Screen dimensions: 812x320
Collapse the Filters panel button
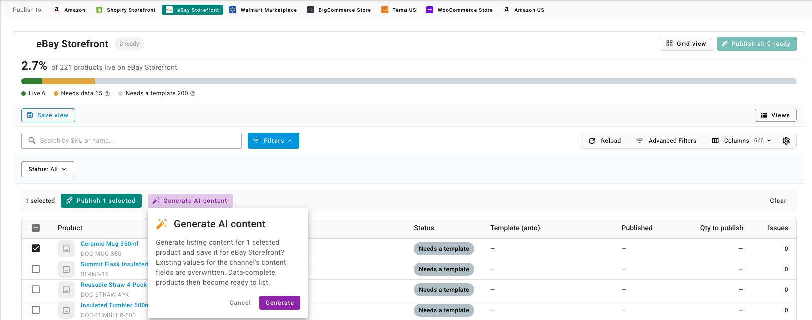[273, 141]
